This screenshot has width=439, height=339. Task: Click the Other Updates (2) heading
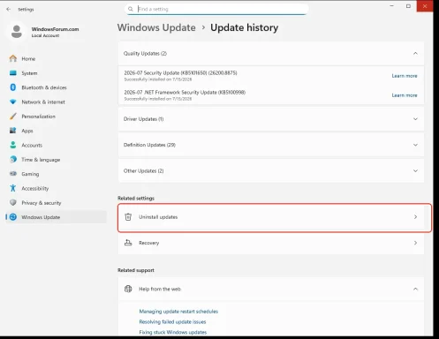143,170
